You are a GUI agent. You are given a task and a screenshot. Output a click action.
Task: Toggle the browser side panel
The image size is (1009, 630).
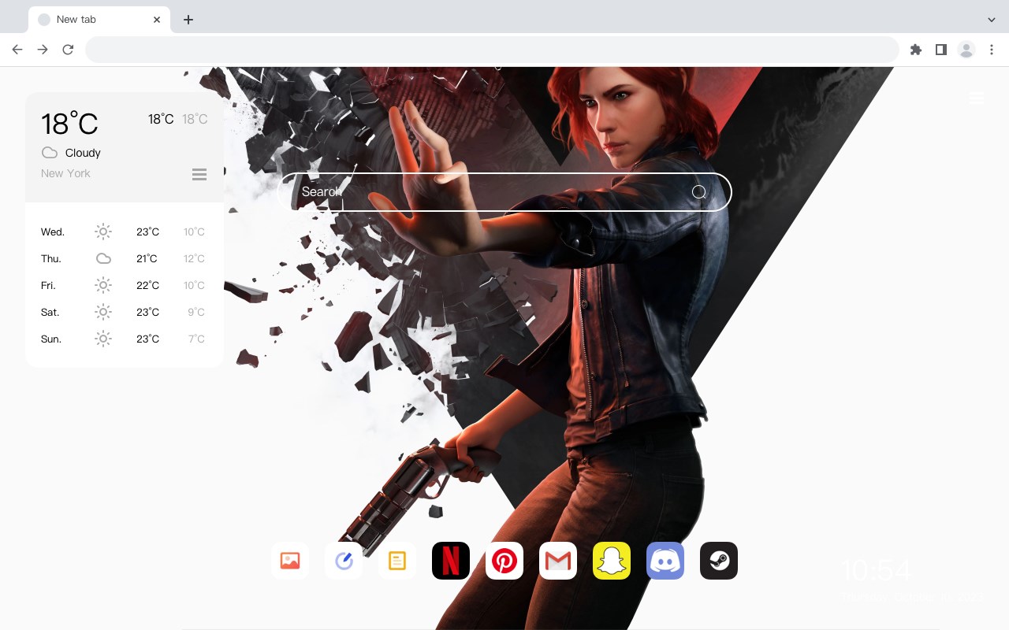coord(941,50)
